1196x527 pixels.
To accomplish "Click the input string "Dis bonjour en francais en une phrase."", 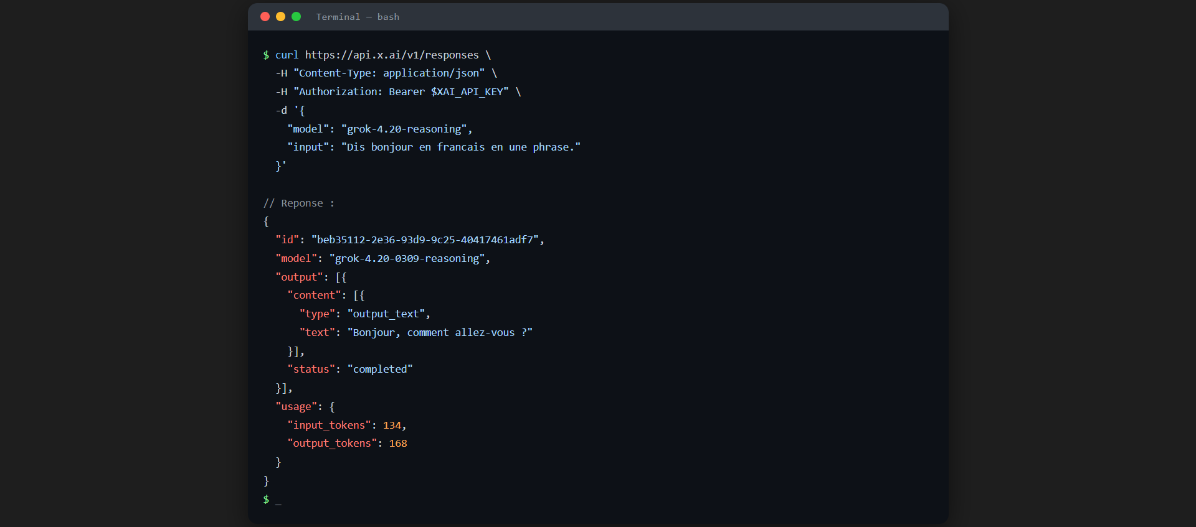I will coord(461,147).
